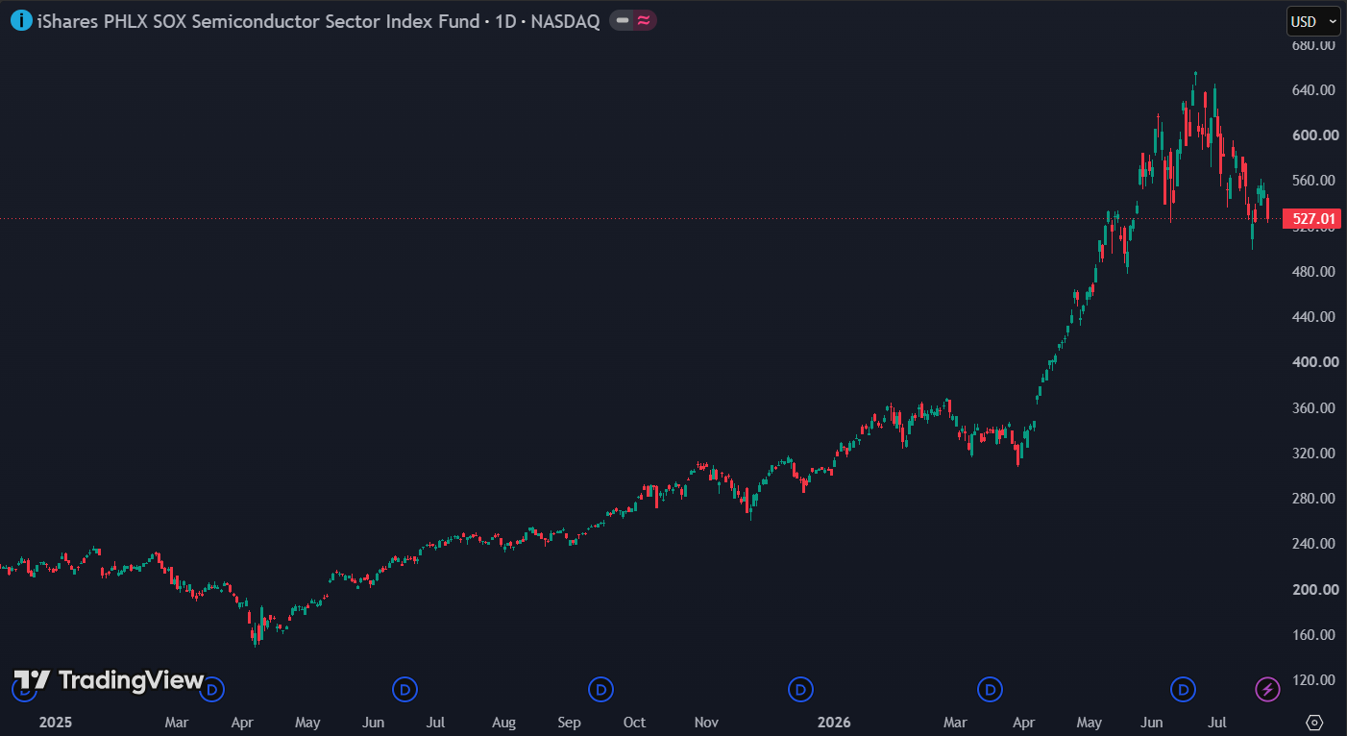Click the Sep label on the time axis
The height and width of the screenshot is (736, 1347).
pyautogui.click(x=569, y=722)
